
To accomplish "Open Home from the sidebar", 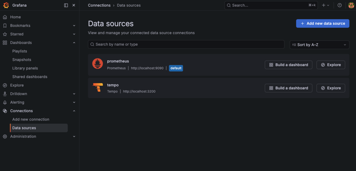I will (x=15, y=17).
